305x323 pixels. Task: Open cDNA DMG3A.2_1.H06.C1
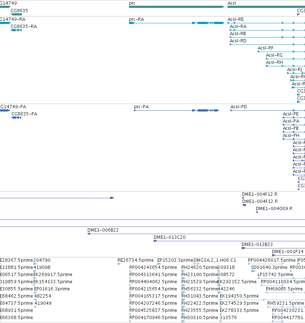[x=215, y=260]
